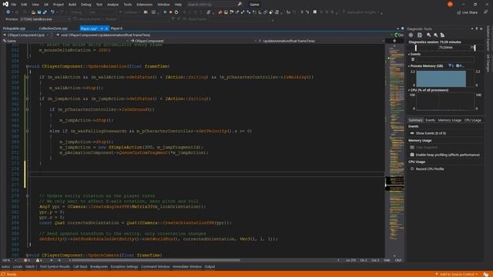Toggle the Process Memory snapshot filter
This screenshot has height=277, width=493.
click(x=451, y=66)
